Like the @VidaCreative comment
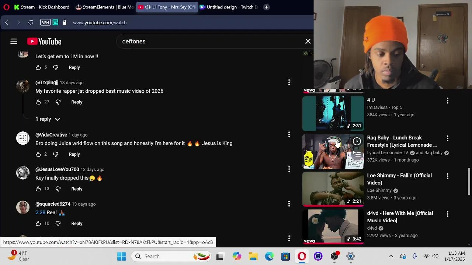The image size is (472, 265). click(38, 154)
